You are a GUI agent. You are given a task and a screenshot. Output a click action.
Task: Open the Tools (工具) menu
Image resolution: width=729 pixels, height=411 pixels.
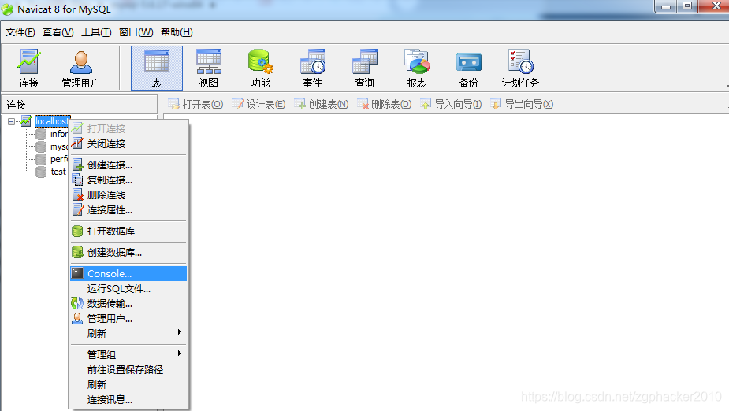click(x=96, y=32)
